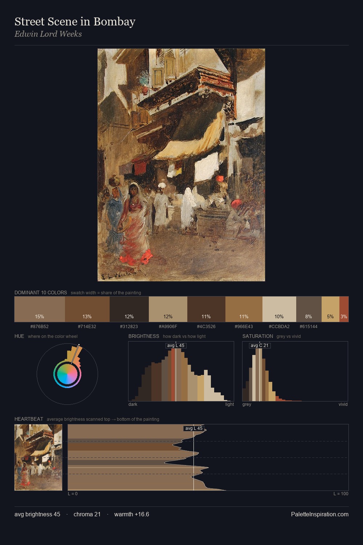Click the 'HEARTBEAT' section heading
Image resolution: width=363 pixels, height=545 pixels.
pyautogui.click(x=29, y=419)
